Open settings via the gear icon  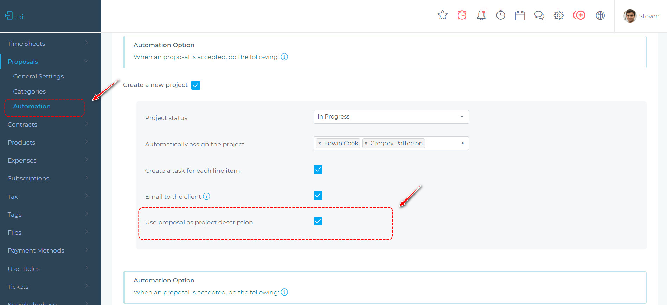558,15
